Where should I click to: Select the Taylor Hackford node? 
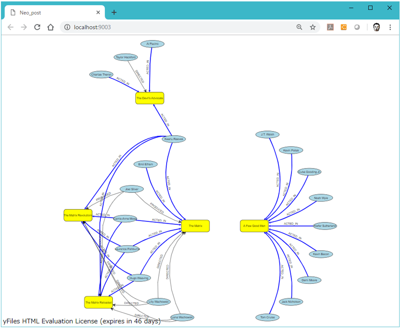tap(126, 57)
